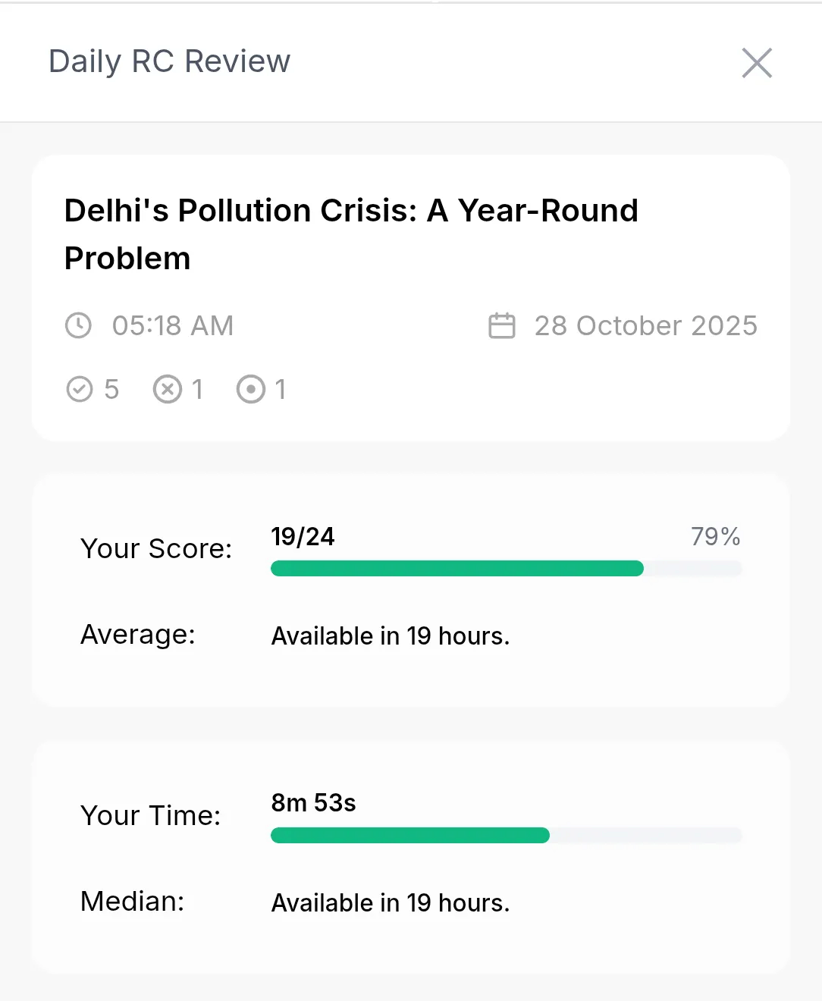This screenshot has width=822, height=1001.
Task: Click the green score progress bar
Action: [457, 568]
